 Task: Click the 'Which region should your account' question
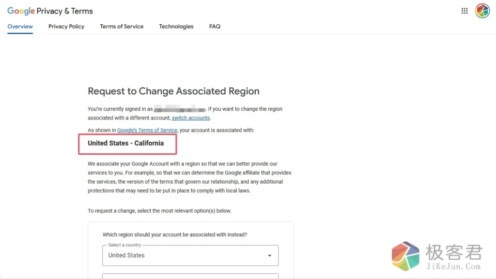click(175, 235)
